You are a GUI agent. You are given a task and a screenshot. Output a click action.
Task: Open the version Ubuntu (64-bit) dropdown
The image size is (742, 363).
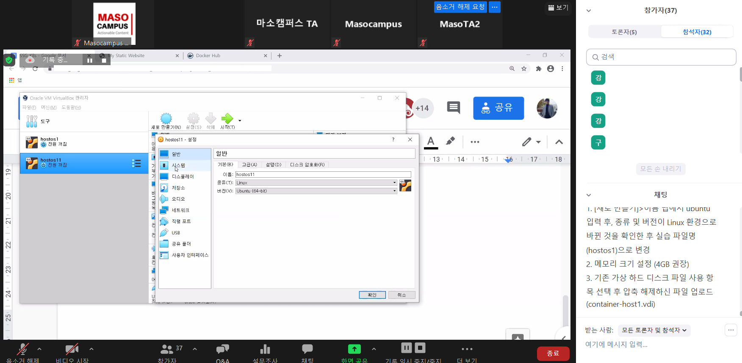pyautogui.click(x=316, y=191)
